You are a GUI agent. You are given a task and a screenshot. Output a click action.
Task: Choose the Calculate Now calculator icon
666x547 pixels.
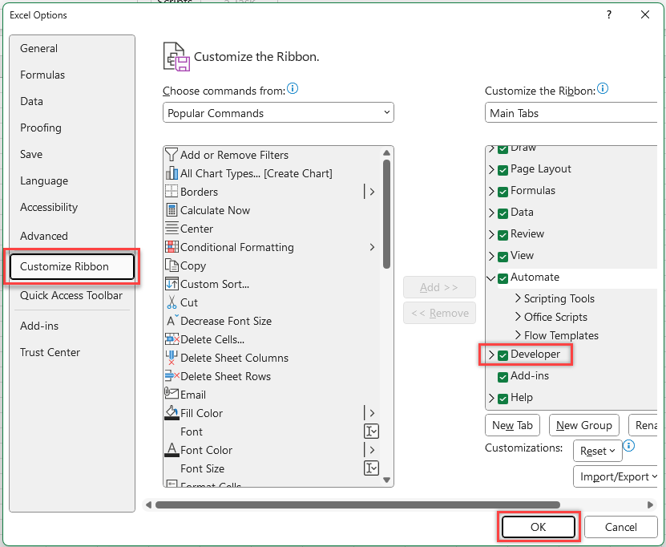[171, 210]
